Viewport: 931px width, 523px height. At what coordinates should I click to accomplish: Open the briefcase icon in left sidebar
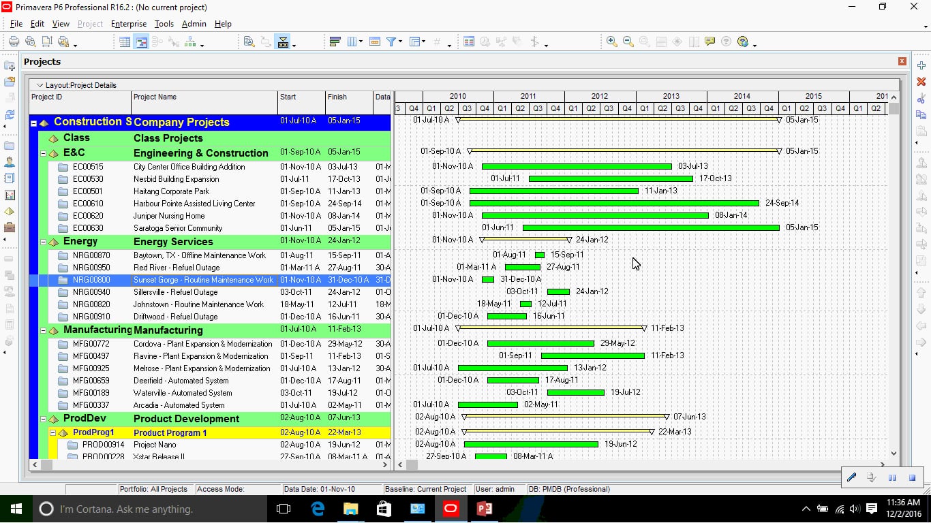pyautogui.click(x=10, y=227)
